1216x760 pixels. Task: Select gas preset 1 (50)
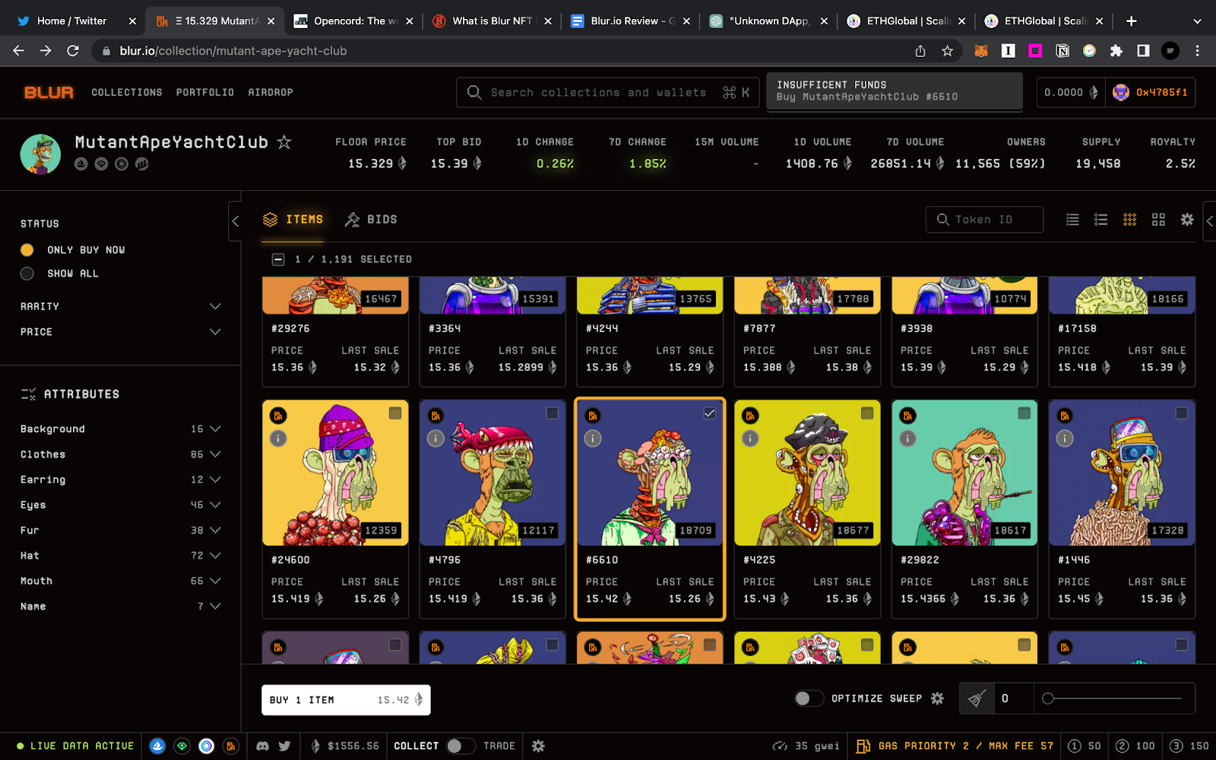point(1085,746)
